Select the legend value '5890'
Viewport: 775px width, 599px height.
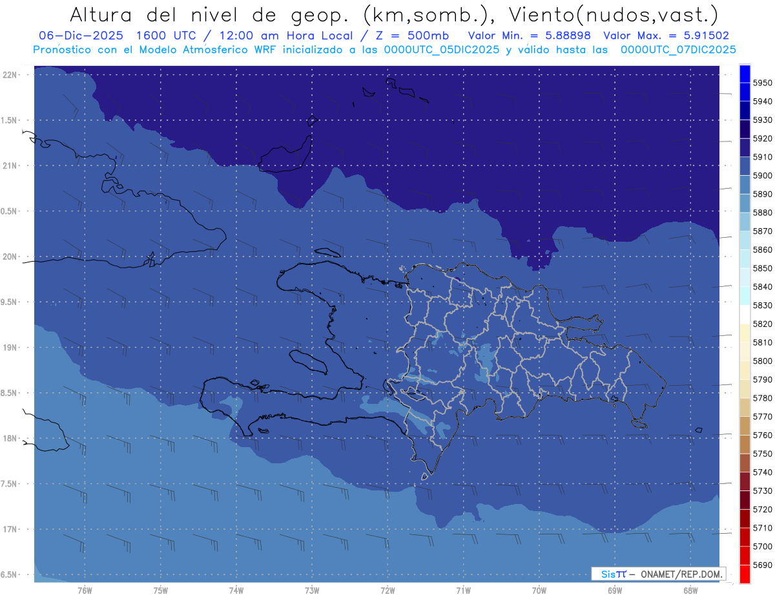coord(763,194)
